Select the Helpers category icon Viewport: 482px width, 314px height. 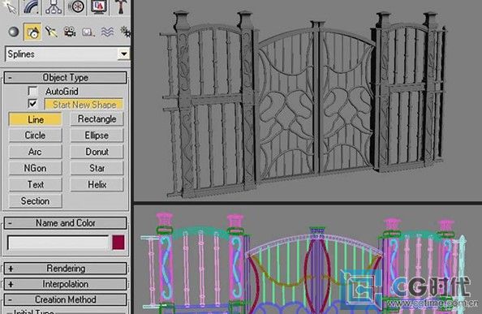click(88, 32)
